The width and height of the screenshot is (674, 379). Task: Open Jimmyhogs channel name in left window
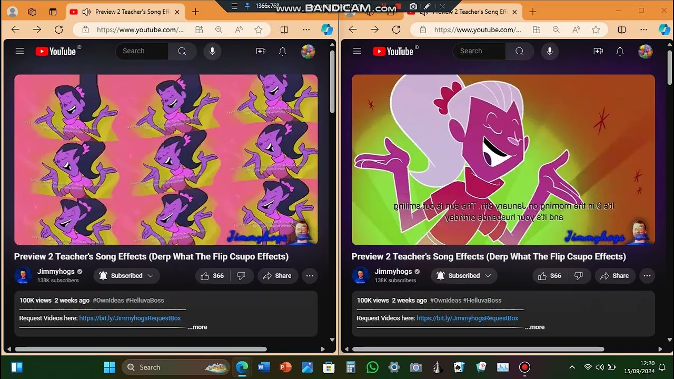(x=55, y=272)
